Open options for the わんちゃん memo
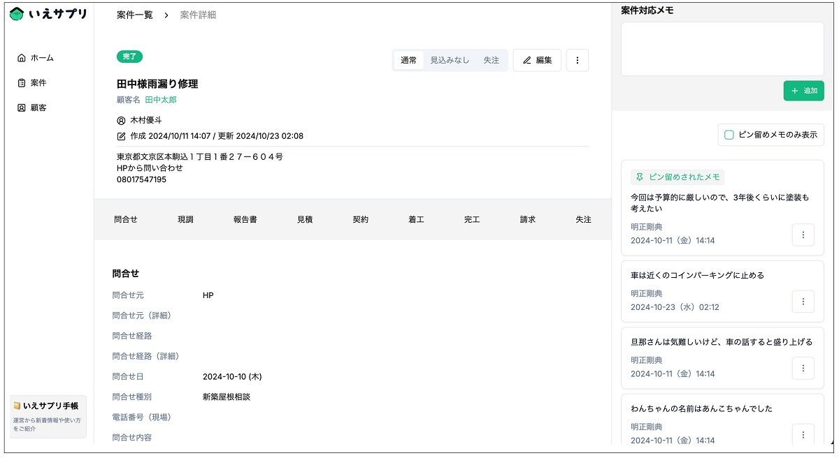 [x=803, y=434]
